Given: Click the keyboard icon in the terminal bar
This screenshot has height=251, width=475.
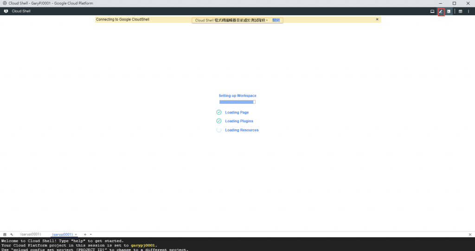Looking at the screenshot, I should pos(5,234).
